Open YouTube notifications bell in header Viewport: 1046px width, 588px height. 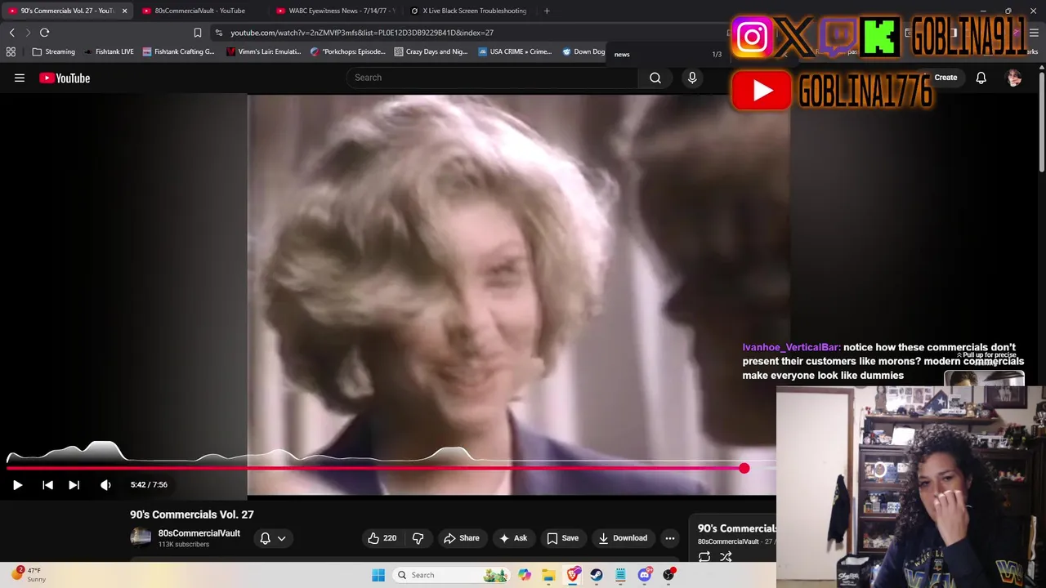981,78
